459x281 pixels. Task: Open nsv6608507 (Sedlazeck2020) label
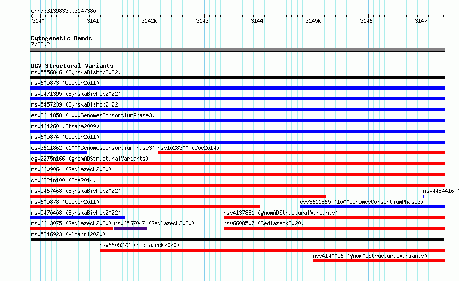point(264,223)
